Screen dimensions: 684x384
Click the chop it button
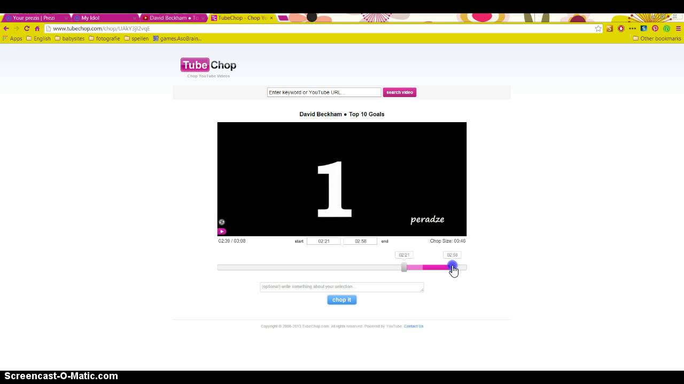(342, 300)
